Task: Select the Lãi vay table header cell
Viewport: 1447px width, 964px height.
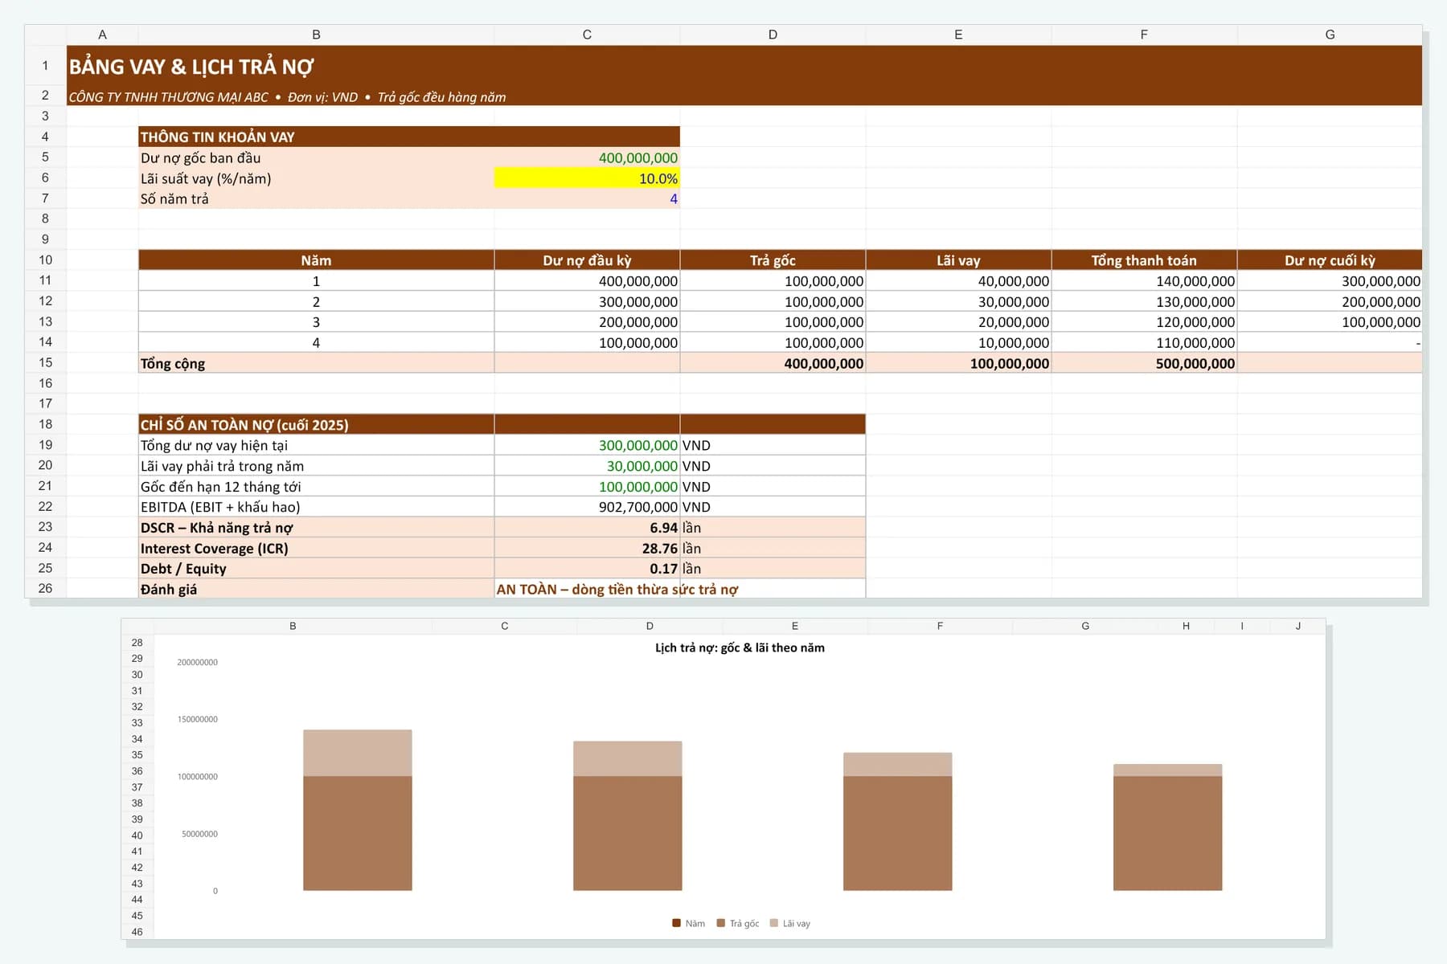Action: point(958,260)
